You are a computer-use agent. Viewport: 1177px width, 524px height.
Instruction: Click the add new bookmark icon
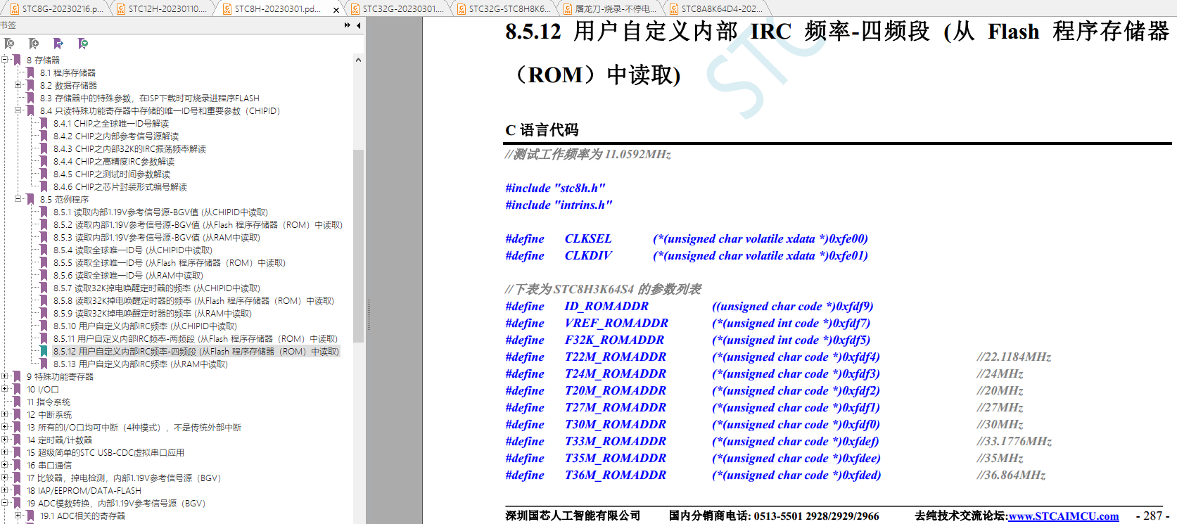coord(34,44)
